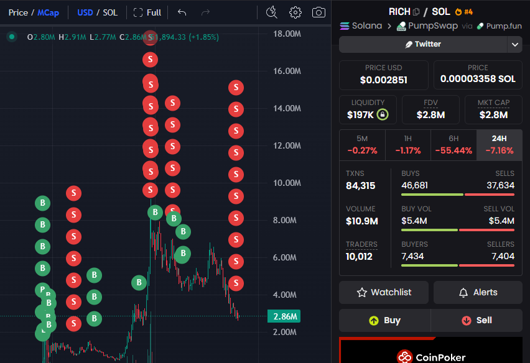
Task: Click the liquidity lock icon
Action: pyautogui.click(x=383, y=114)
